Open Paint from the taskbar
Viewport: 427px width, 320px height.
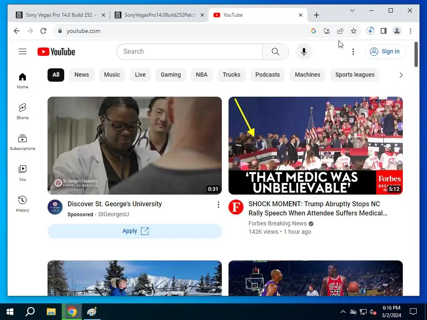click(x=92, y=312)
